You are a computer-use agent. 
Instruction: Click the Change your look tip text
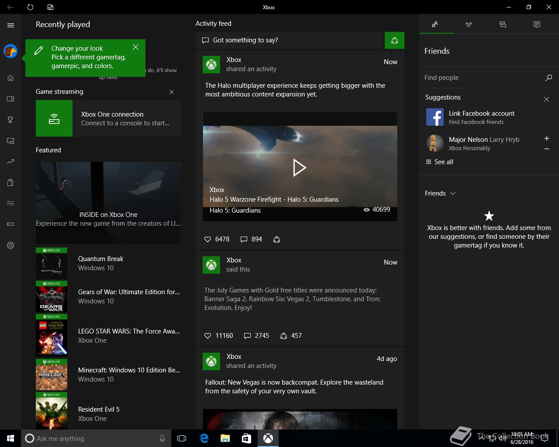(89, 57)
